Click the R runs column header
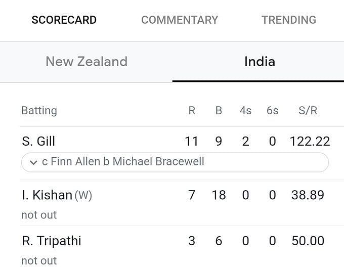This screenshot has width=344, height=268. [x=192, y=111]
